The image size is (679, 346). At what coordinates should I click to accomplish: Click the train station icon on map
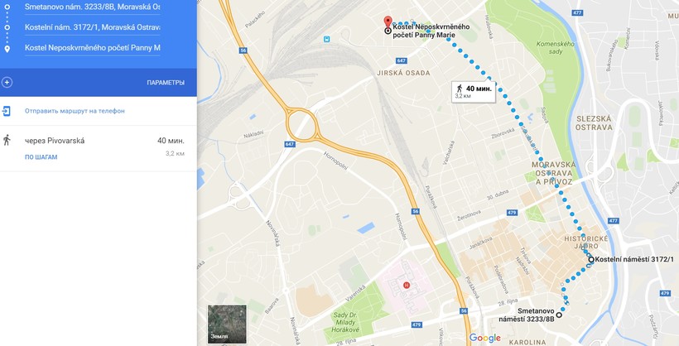pyautogui.click(x=326, y=39)
